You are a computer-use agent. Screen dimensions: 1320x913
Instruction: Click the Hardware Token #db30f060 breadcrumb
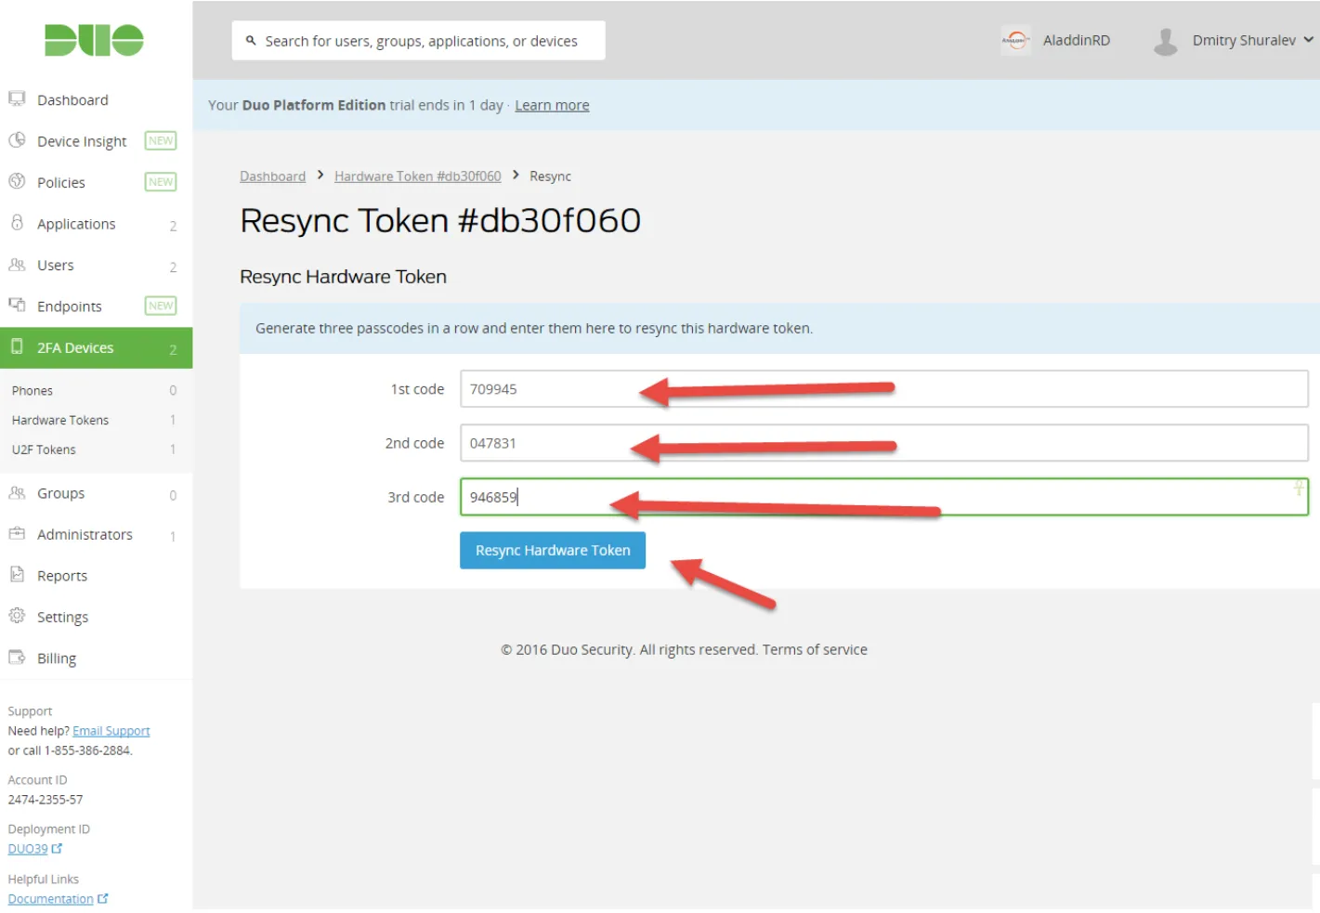click(417, 176)
